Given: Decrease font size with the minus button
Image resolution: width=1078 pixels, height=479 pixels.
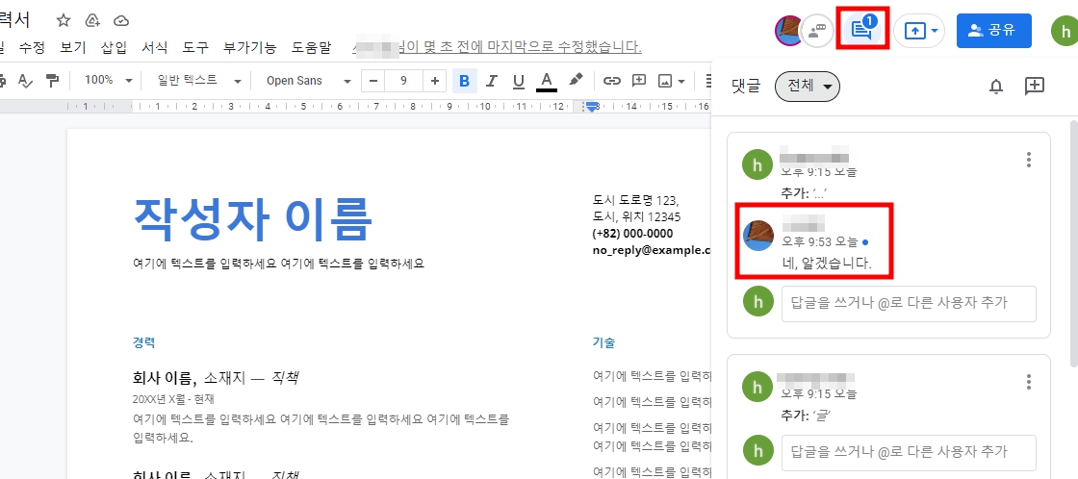Looking at the screenshot, I should pos(373,81).
